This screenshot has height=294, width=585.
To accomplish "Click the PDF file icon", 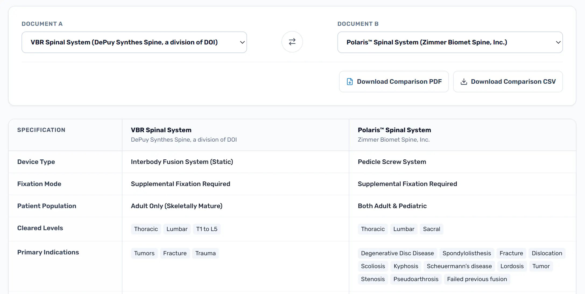I will click(x=350, y=82).
